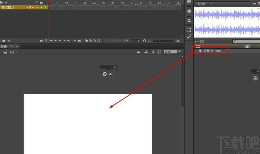Screen dimensions: 260x154
Task: Click the 100% stage zoom field
Action: [170, 52]
